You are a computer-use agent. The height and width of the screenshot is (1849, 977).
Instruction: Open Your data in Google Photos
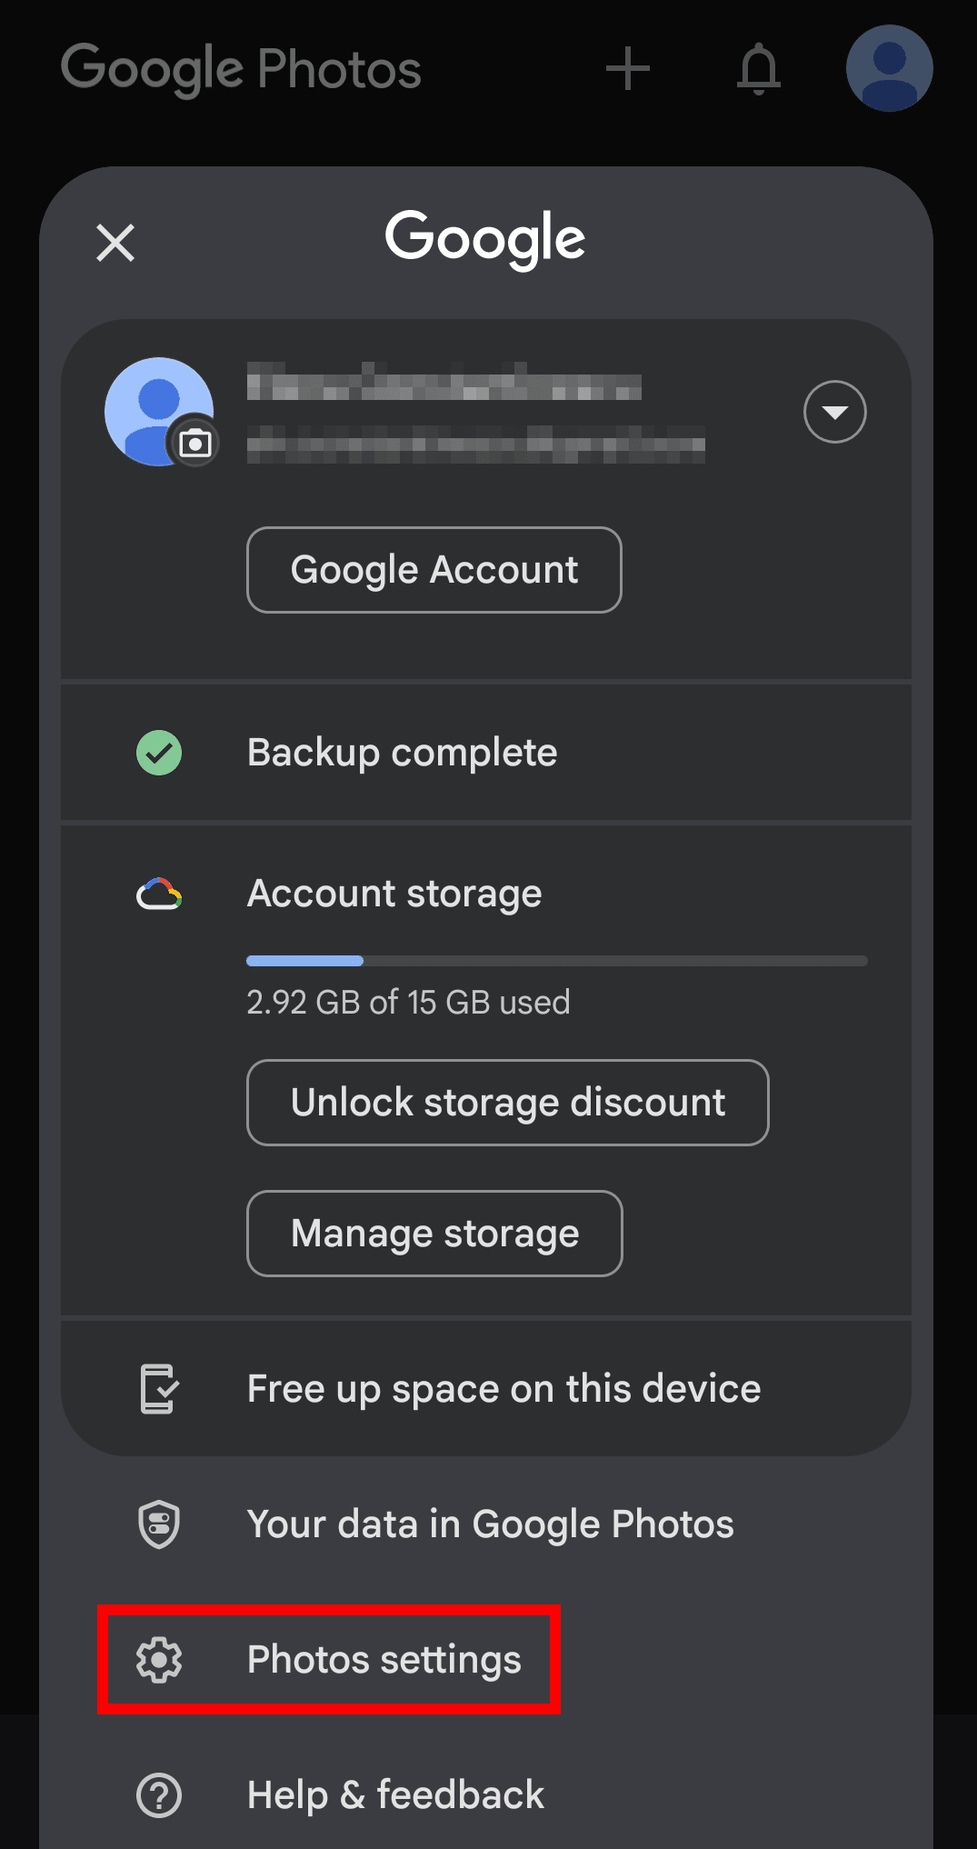[490, 1524]
